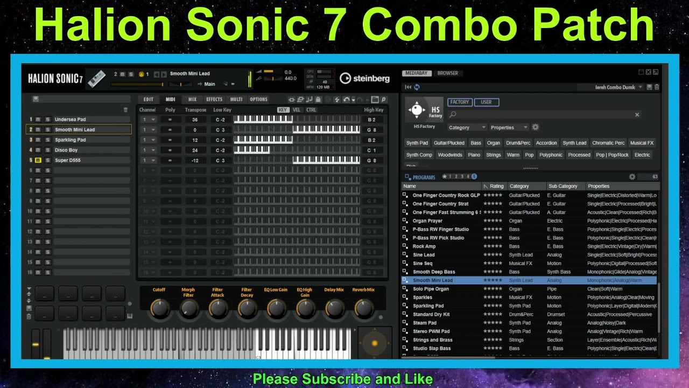Click the undo arrow icon

tap(346, 100)
